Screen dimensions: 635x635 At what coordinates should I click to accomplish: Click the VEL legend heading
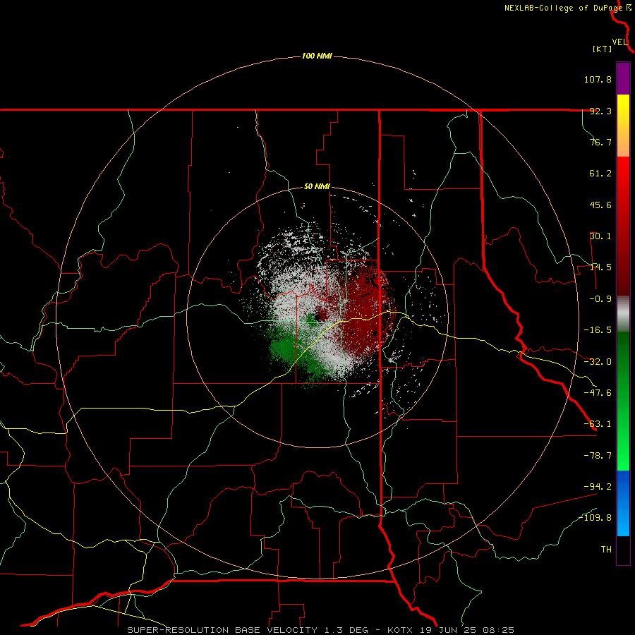click(619, 42)
